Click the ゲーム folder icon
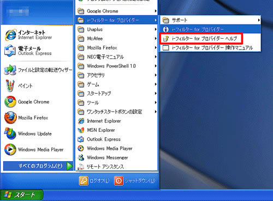Image resolution: width=273 pixels, height=201 pixels. 81,84
